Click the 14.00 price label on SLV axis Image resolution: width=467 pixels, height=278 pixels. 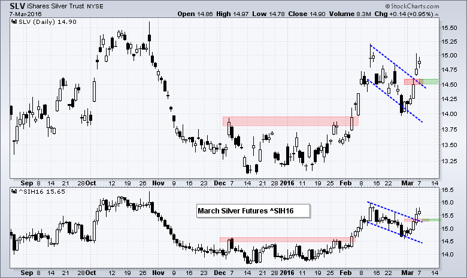click(x=449, y=114)
